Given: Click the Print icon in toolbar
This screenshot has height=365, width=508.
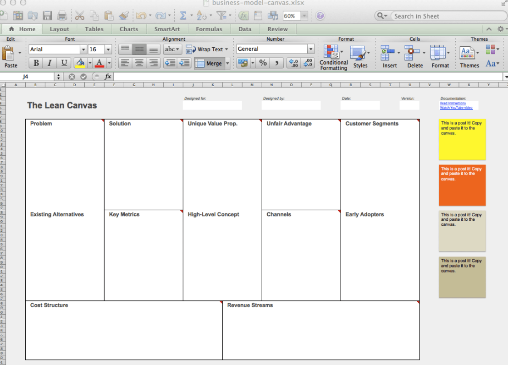Looking at the screenshot, I should click(62, 16).
